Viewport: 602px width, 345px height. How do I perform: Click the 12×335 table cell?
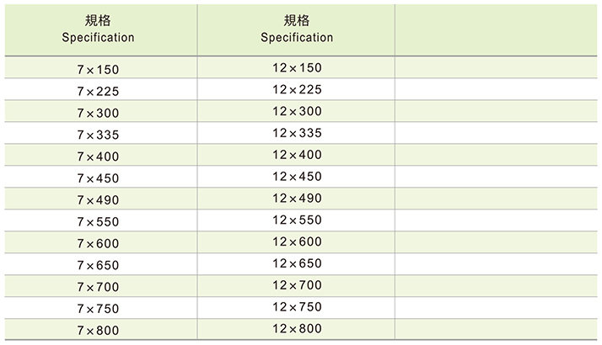297,133
